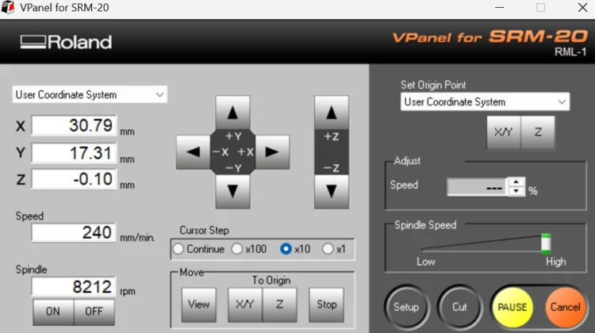Stop the movement with the Stop button
The height and width of the screenshot is (333, 595).
(x=326, y=304)
